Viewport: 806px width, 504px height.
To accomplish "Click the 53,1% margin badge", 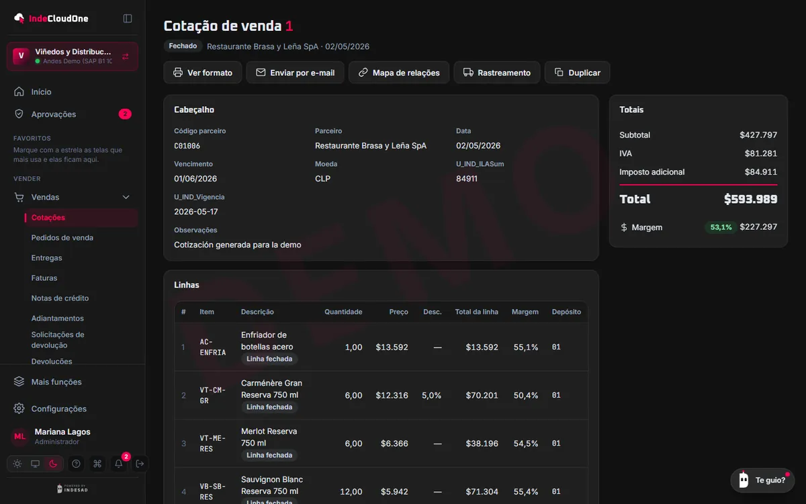I will pyautogui.click(x=720, y=227).
